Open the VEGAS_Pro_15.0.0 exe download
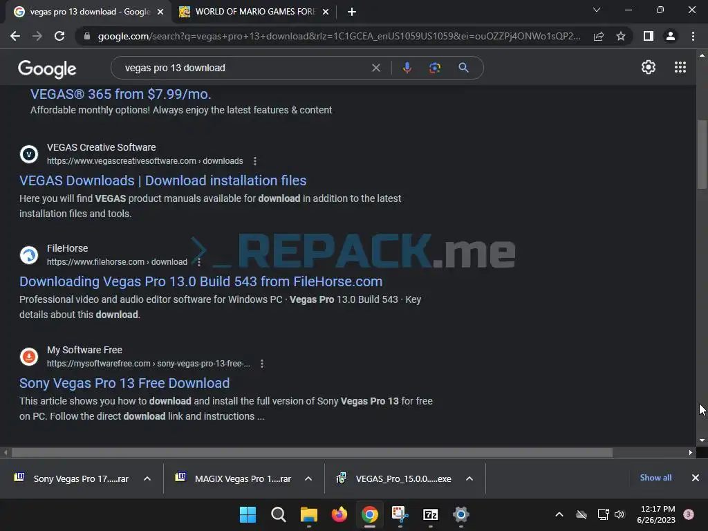708x531 pixels. (395, 478)
